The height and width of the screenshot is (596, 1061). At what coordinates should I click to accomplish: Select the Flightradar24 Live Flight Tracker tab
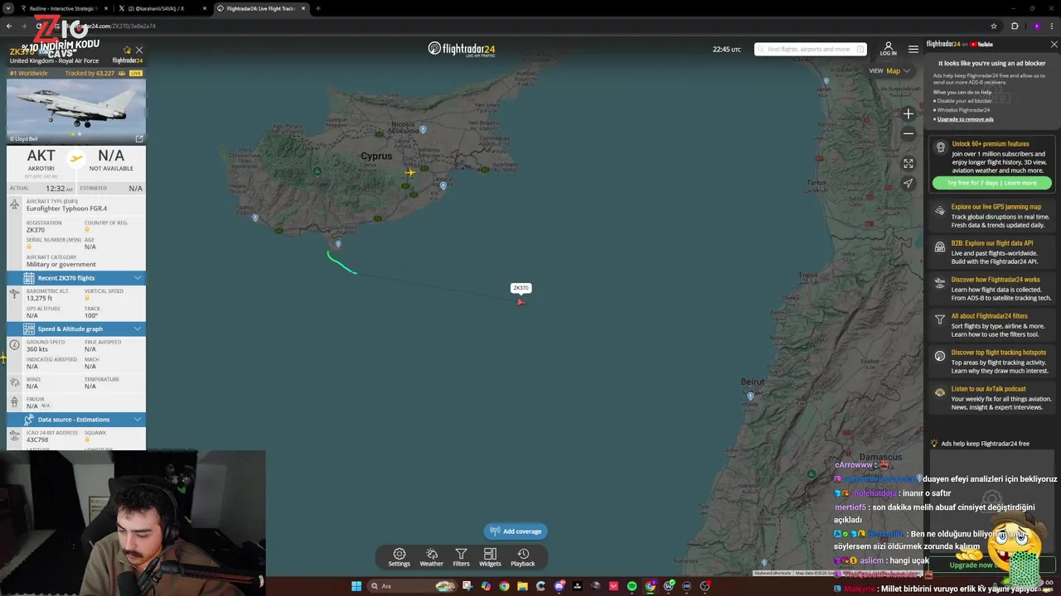click(261, 8)
